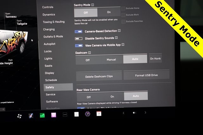Screen dimensions: 203x135
Task: Open Sentry Mode info icon
Action: click(93, 5)
